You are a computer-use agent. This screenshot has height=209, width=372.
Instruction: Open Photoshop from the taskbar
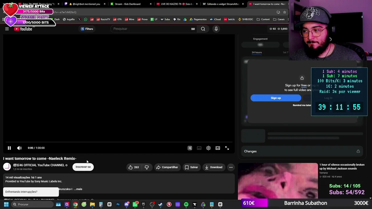coord(118,204)
